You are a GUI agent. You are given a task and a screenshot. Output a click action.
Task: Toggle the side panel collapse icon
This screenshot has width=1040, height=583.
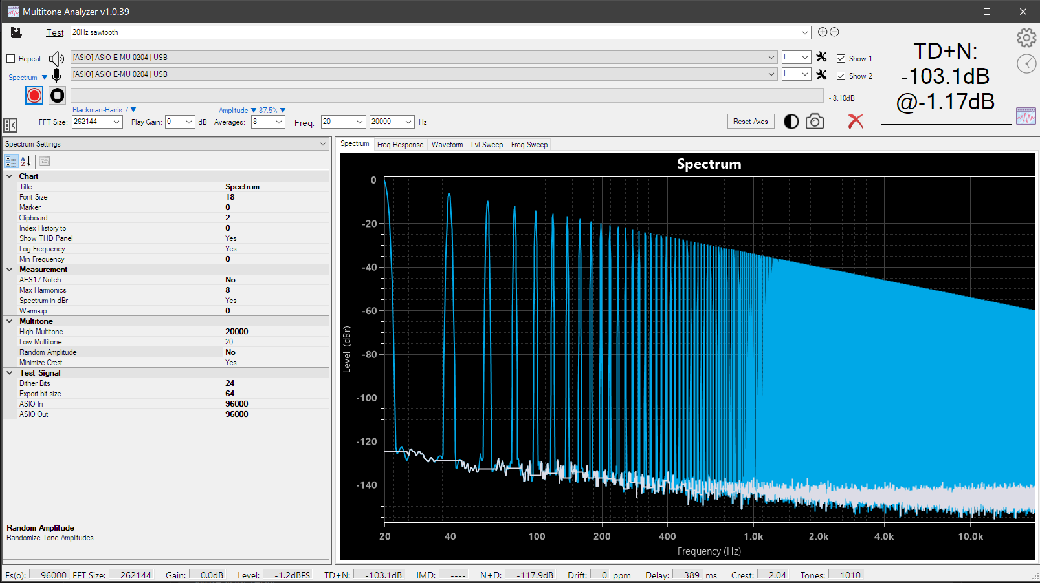[x=10, y=125]
